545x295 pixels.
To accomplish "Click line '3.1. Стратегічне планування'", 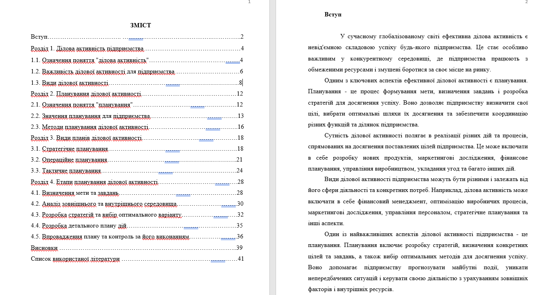I will pos(137,149).
